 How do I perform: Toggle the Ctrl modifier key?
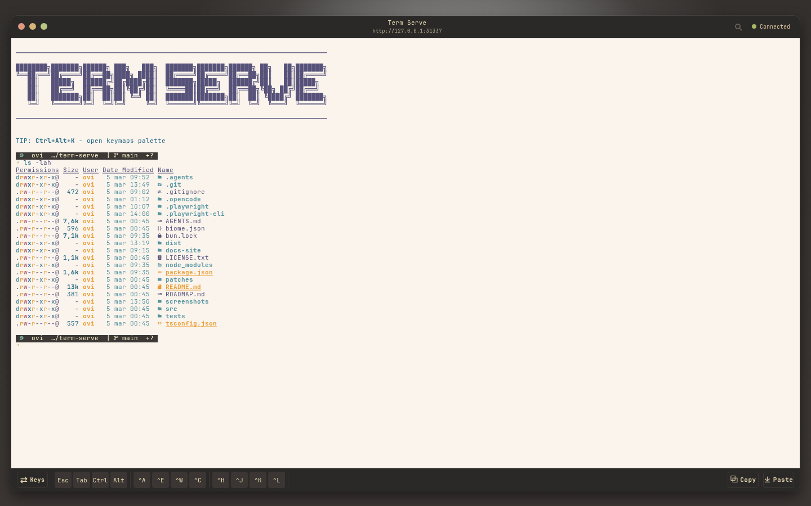100,480
